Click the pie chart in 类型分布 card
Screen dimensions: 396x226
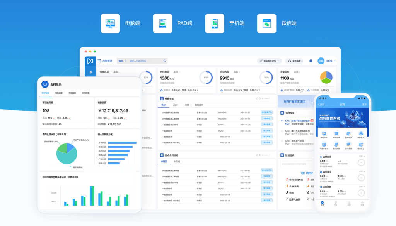(326, 78)
